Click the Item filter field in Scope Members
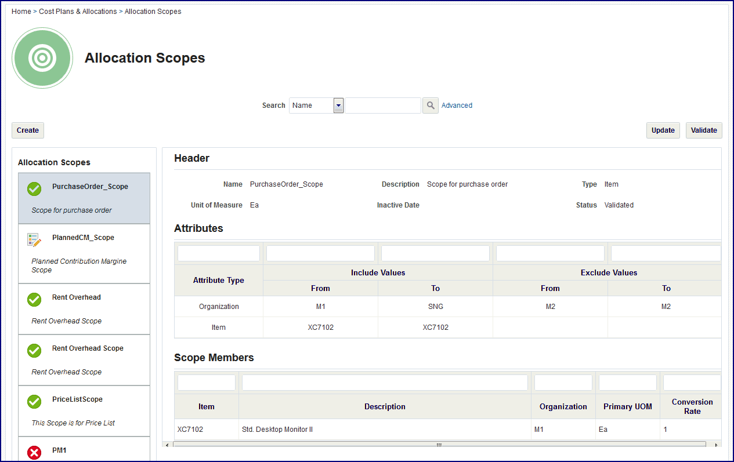 [207, 383]
